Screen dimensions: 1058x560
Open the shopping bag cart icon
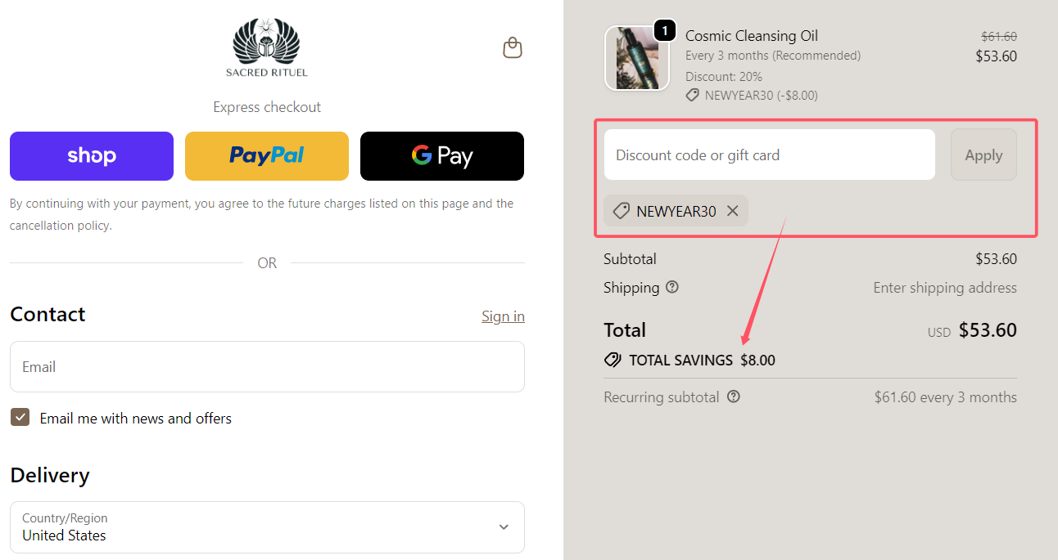coord(512,48)
